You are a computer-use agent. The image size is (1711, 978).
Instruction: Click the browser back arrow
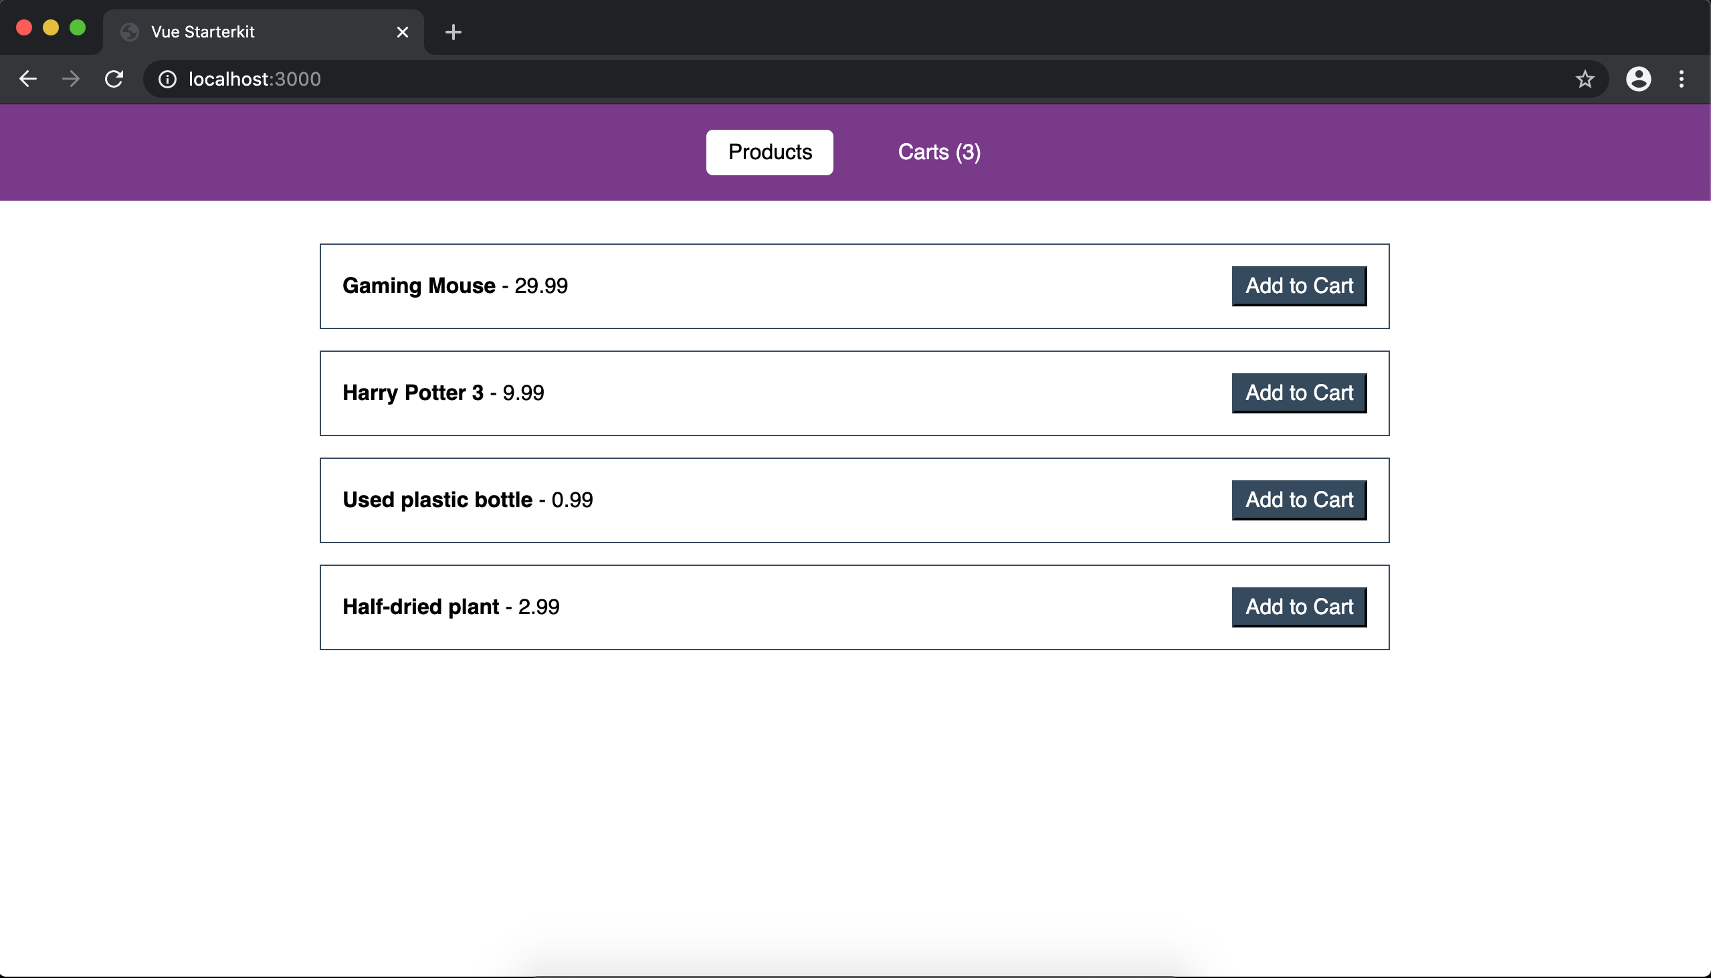pyautogui.click(x=27, y=79)
